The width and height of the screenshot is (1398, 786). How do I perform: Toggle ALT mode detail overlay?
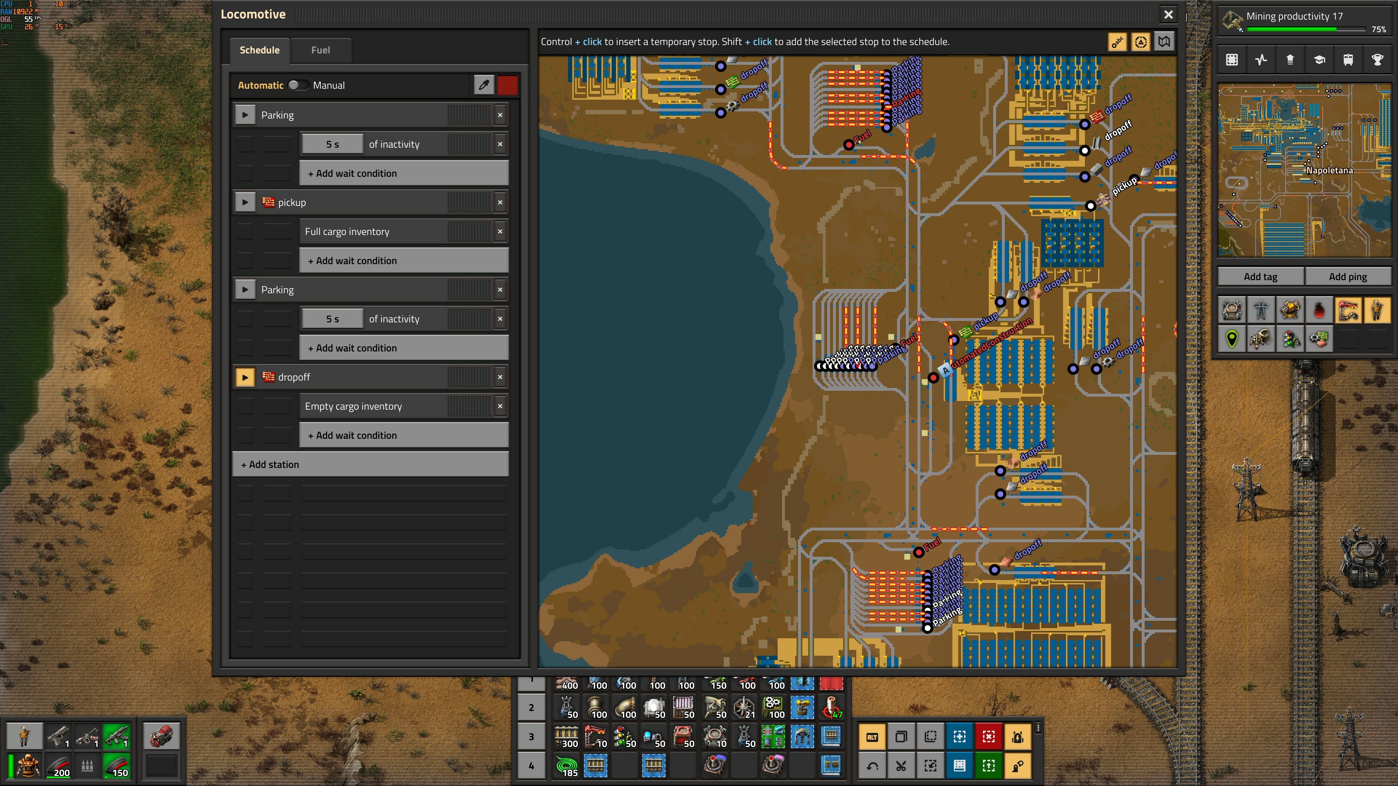click(x=872, y=736)
